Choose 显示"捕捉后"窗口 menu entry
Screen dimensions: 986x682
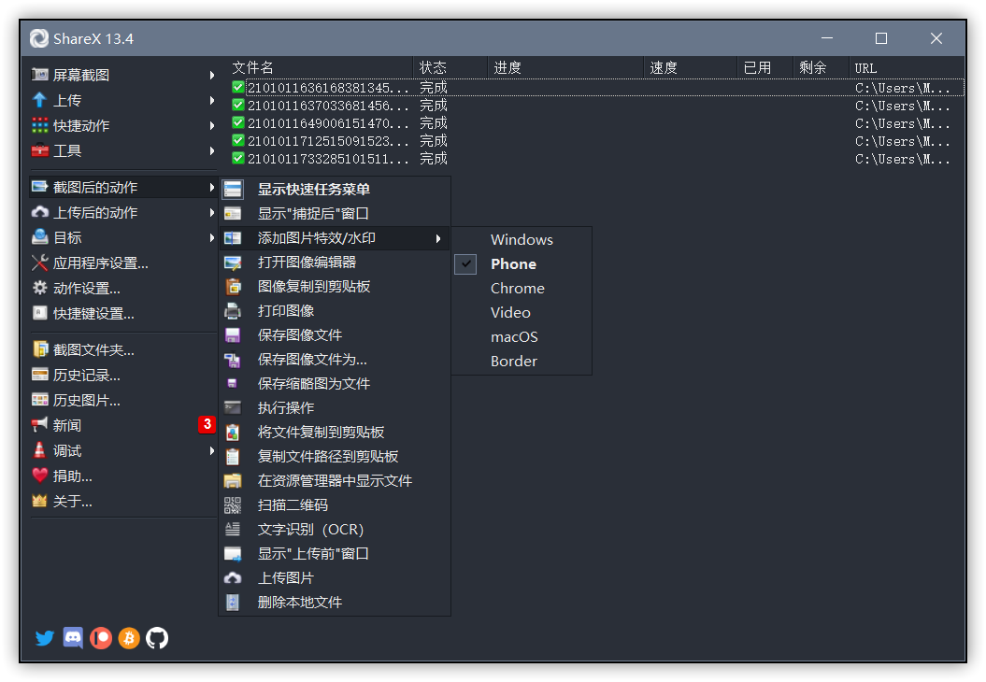click(335, 214)
